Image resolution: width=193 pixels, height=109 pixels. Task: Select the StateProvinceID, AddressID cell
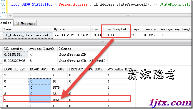[x=83, y=61]
